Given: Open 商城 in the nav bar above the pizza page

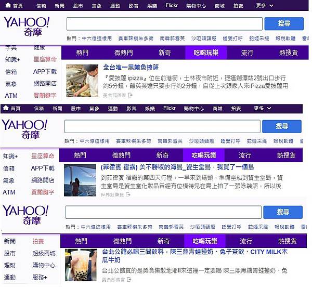Looking at the screenshot, I should point(219,6).
